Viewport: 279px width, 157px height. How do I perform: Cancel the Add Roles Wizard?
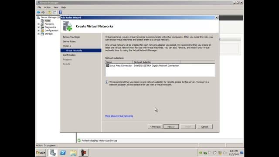pyautogui.click(x=204, y=127)
